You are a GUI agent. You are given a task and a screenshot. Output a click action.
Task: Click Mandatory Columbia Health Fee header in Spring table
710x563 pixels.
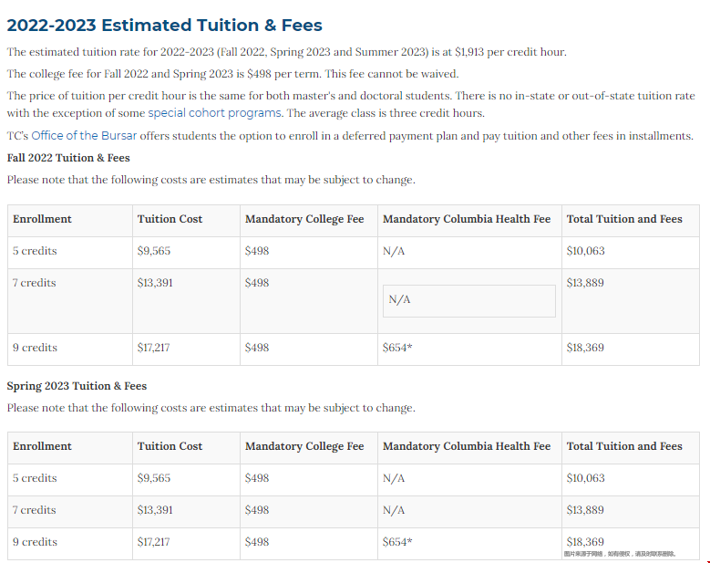point(466,446)
